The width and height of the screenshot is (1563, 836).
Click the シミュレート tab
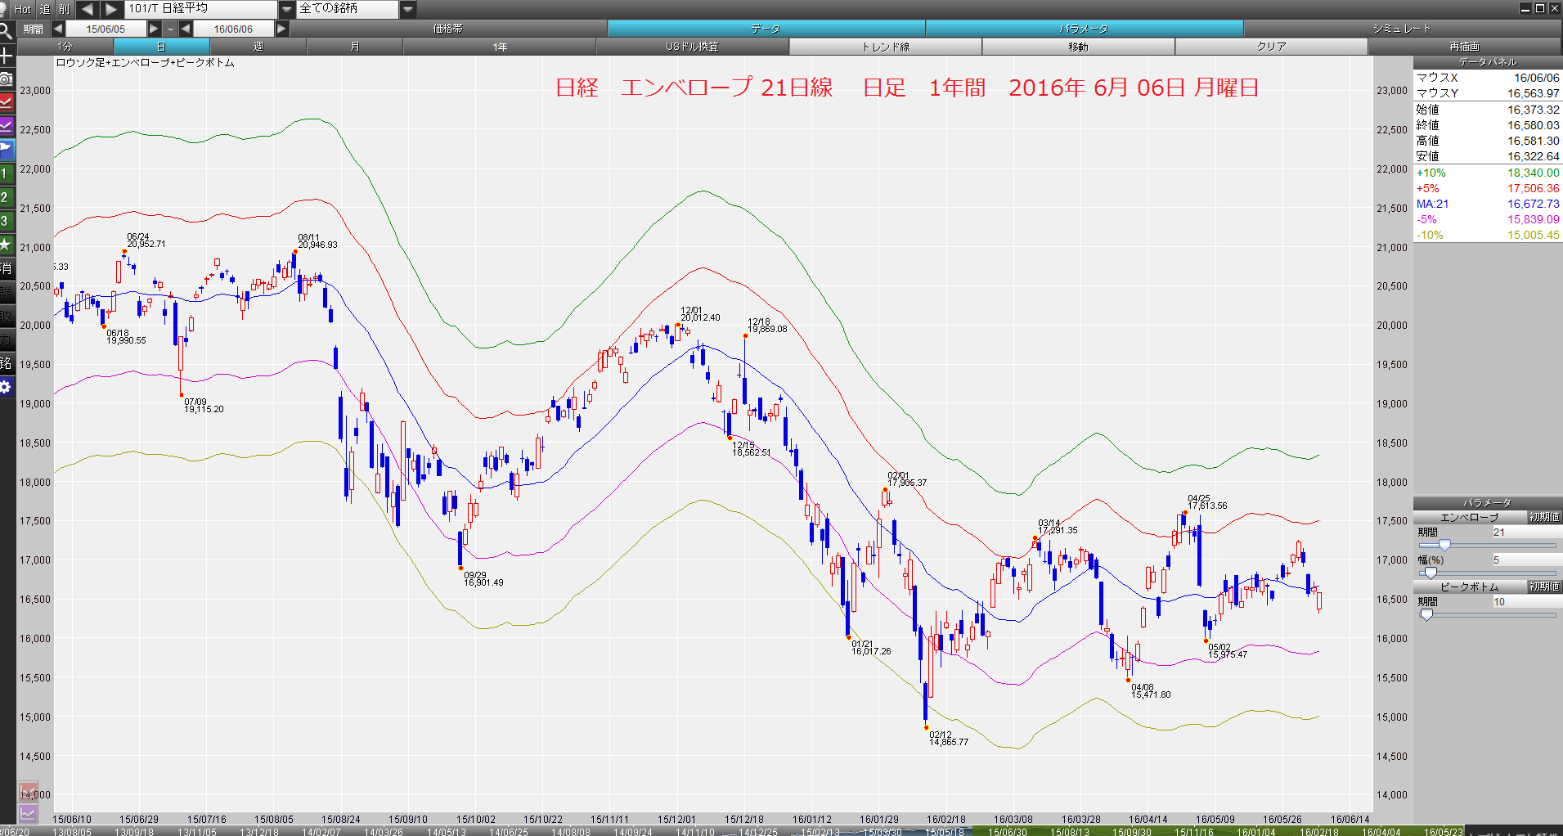(1402, 29)
